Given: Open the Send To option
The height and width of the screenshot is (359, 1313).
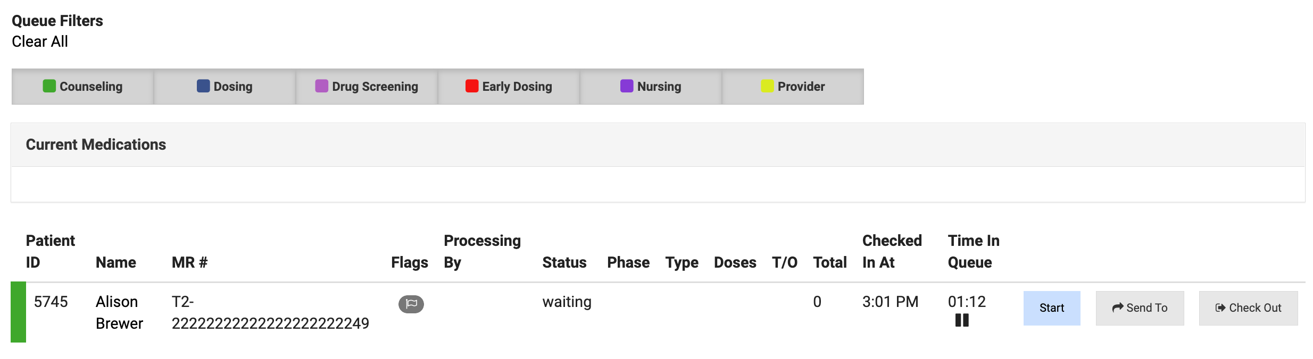Looking at the screenshot, I should click(x=1140, y=308).
